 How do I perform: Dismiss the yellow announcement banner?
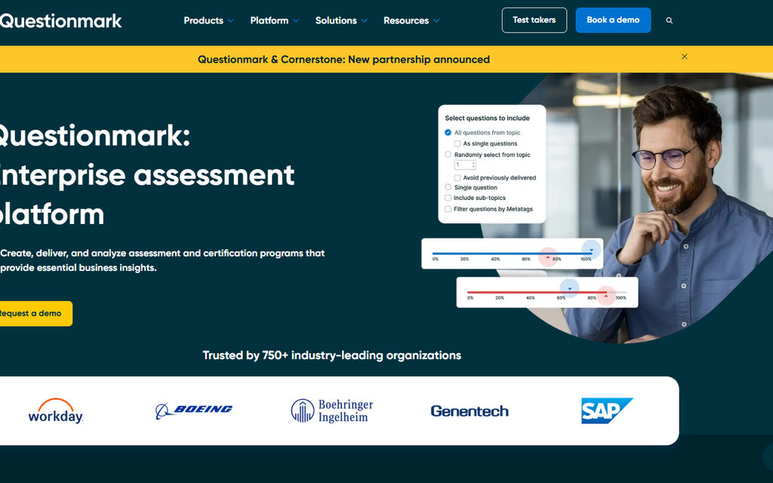point(684,57)
